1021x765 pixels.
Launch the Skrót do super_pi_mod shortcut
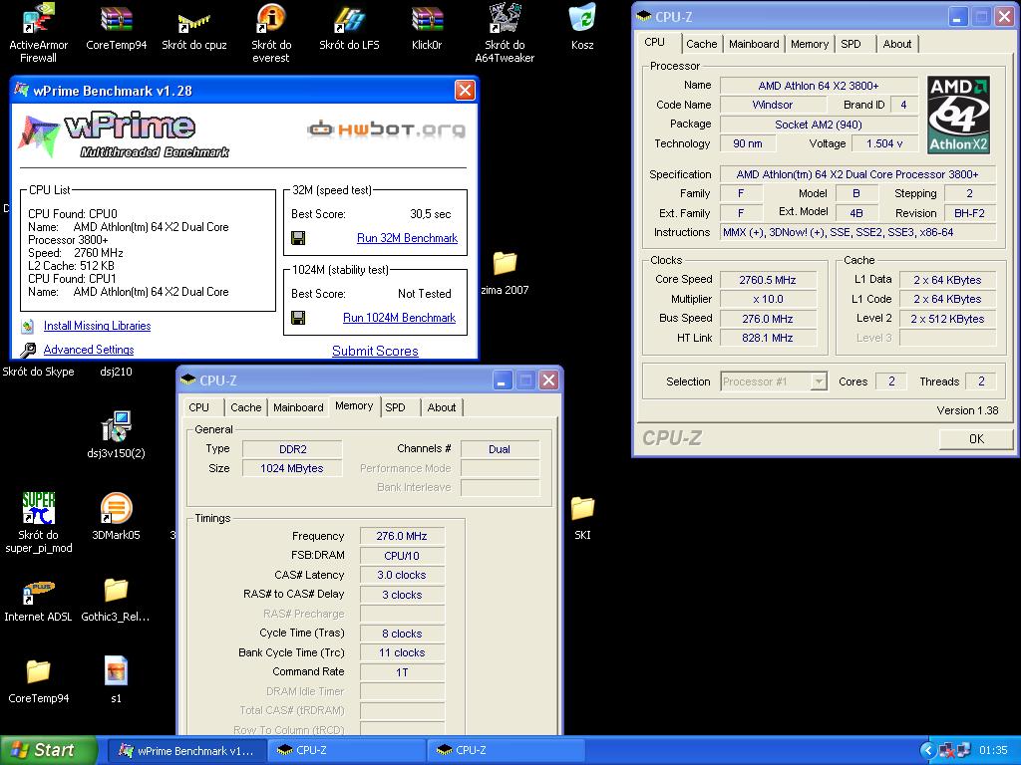38,509
